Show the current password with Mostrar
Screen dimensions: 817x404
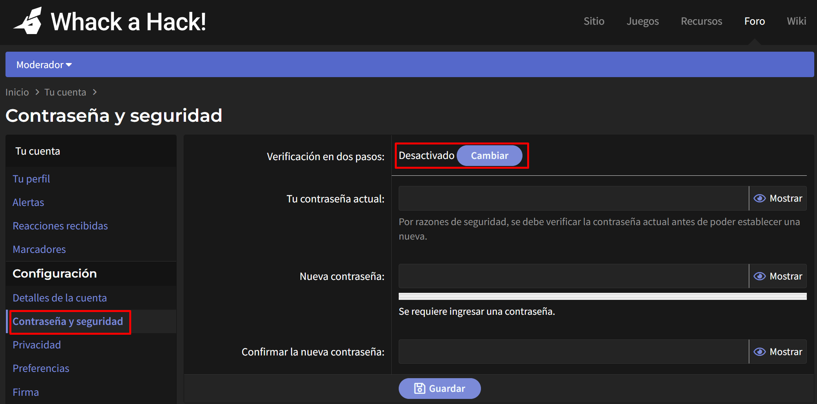point(778,198)
